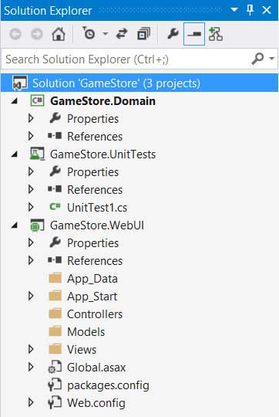Click References icon under GameStore.Domain
This screenshot has height=417, width=279.
coord(55,136)
